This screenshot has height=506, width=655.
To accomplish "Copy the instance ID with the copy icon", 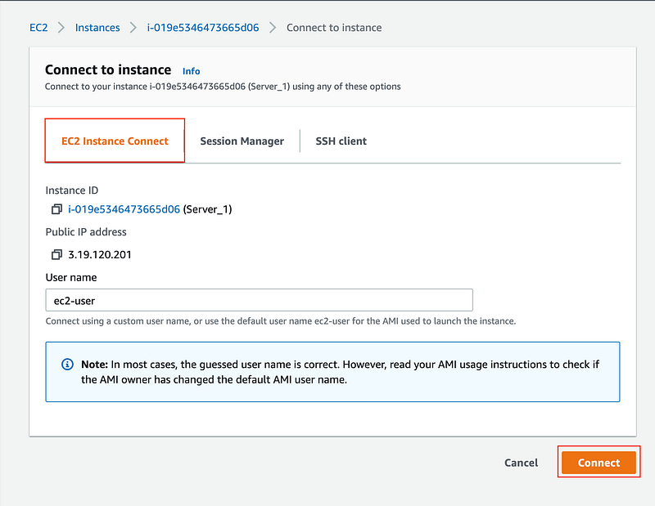I will click(56, 209).
